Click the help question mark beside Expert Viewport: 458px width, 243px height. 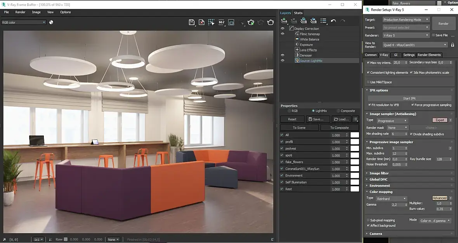point(450,120)
